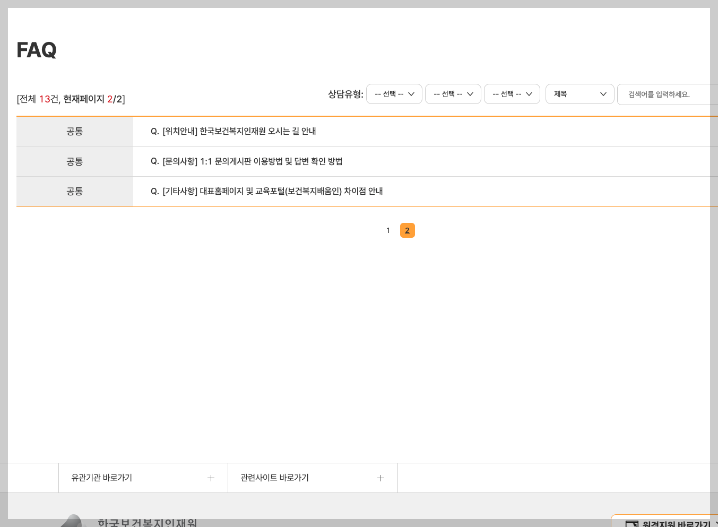Click the chevron on the first 선택 box
Viewport: 718px width, 527px height.
point(411,94)
